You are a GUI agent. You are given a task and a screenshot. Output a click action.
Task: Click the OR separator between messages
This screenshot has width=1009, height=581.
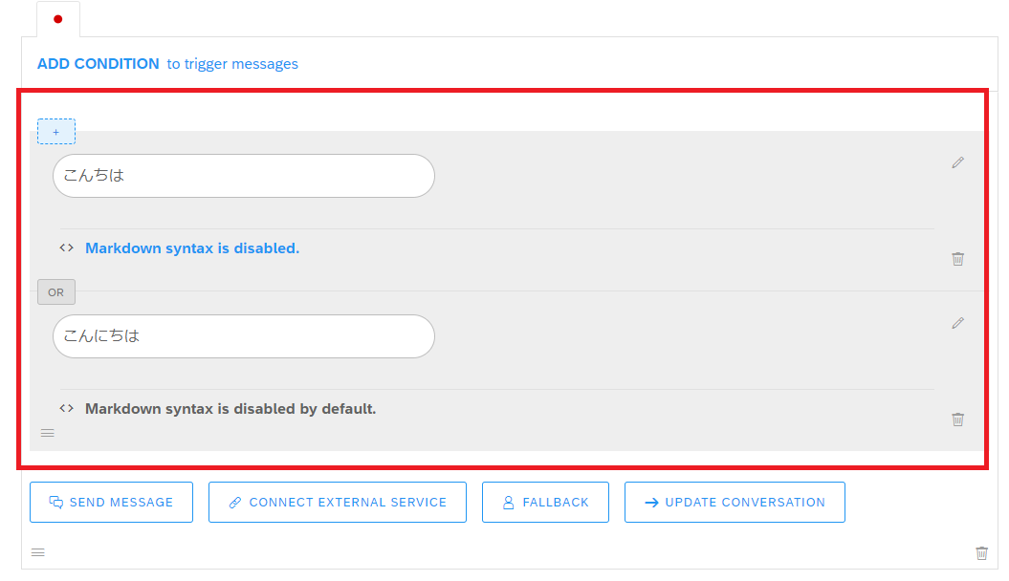(56, 292)
